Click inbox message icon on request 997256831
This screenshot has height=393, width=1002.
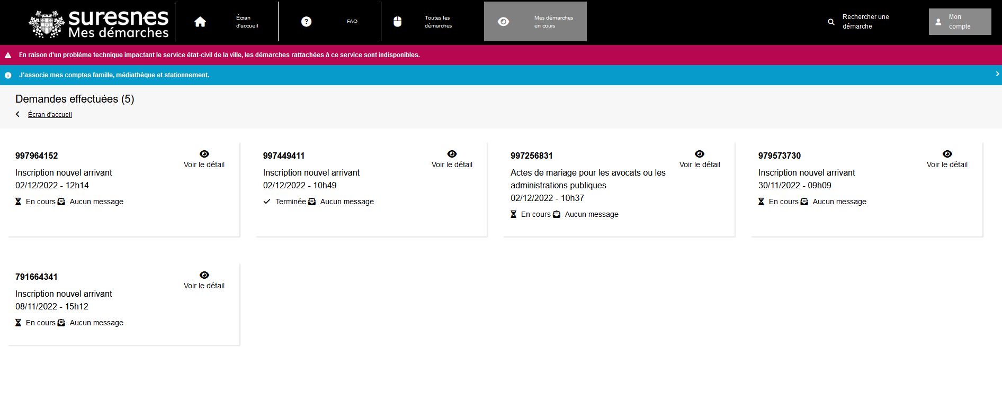[x=557, y=214]
